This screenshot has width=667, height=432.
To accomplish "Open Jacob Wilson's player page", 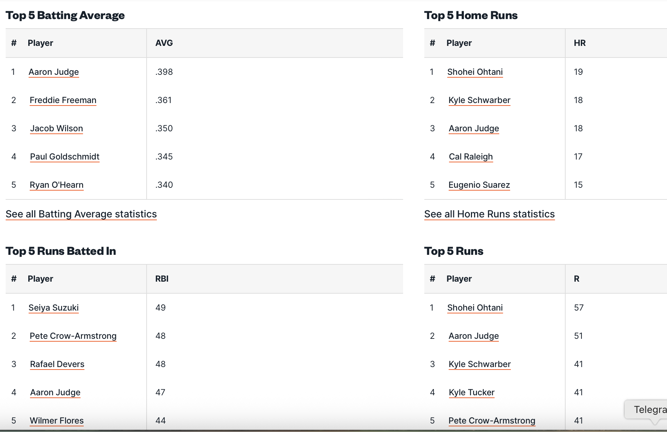I will click(x=57, y=128).
